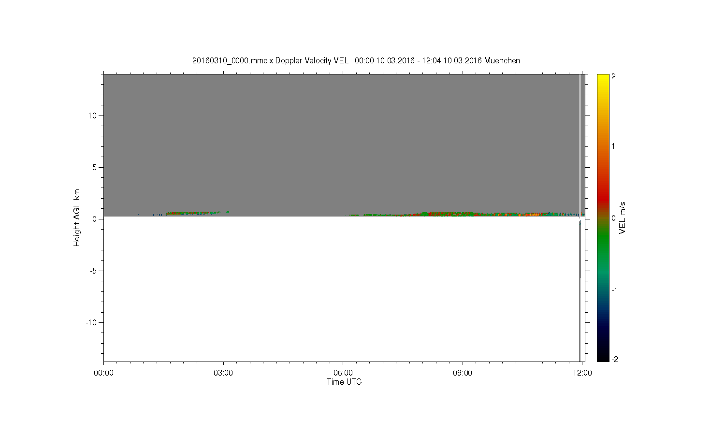This screenshot has height=435, width=725.
Task: Click the 12:00 time tick label
Action: click(582, 373)
